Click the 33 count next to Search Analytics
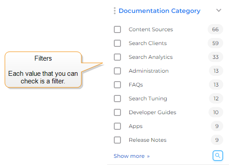This screenshot has width=229, height=165. pyautogui.click(x=216, y=57)
